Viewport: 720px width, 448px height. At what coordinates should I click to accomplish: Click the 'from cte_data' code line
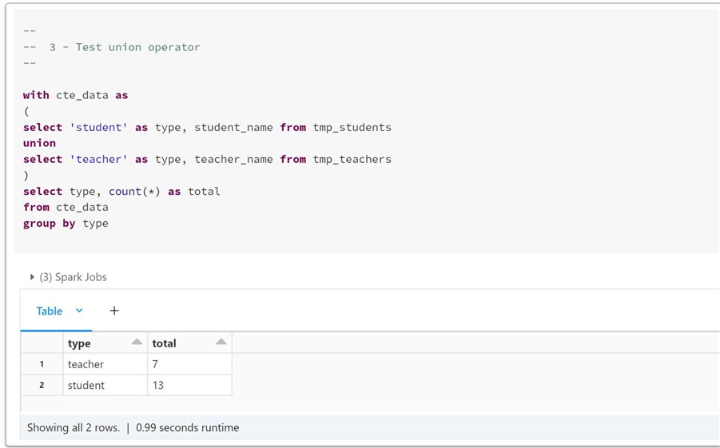[66, 207]
